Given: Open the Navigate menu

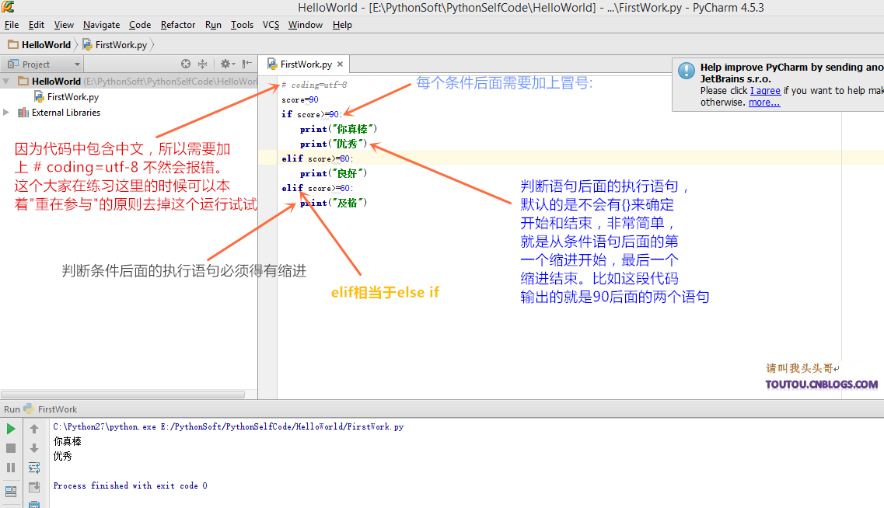Looking at the screenshot, I should [x=102, y=25].
